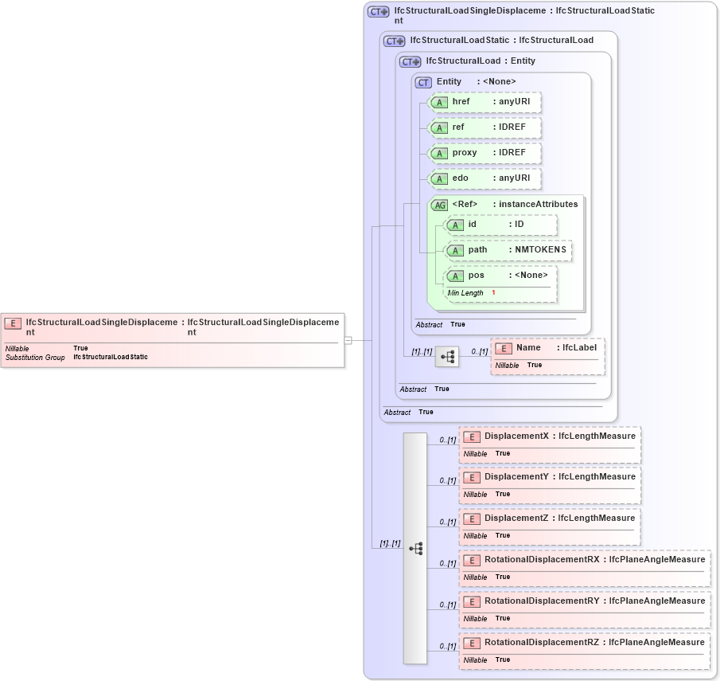Select the E icon on IfcStructuralLoadSingleDisplacement element

point(12,323)
